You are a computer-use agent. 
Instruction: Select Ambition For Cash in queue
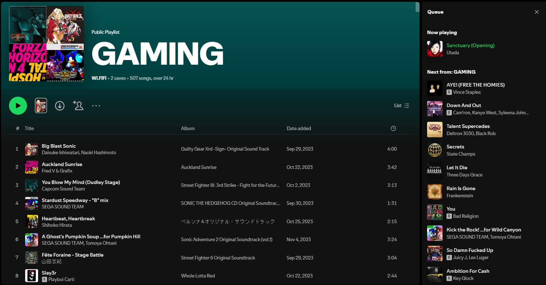click(x=468, y=271)
